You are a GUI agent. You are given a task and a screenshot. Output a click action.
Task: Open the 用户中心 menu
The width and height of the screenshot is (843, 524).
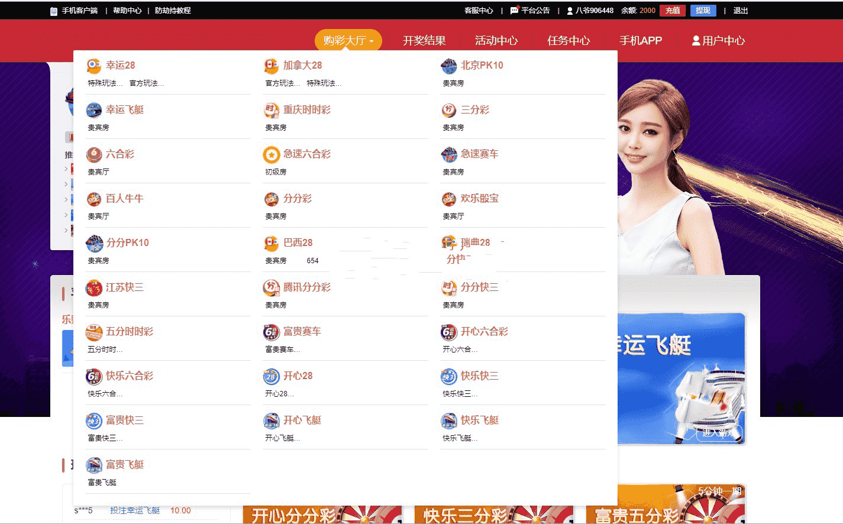(718, 40)
